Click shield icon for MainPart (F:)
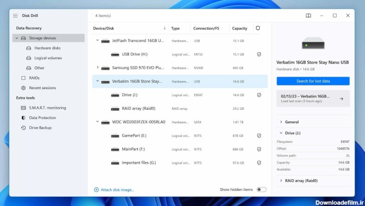The height and width of the screenshot is (206, 365). pos(259,149)
